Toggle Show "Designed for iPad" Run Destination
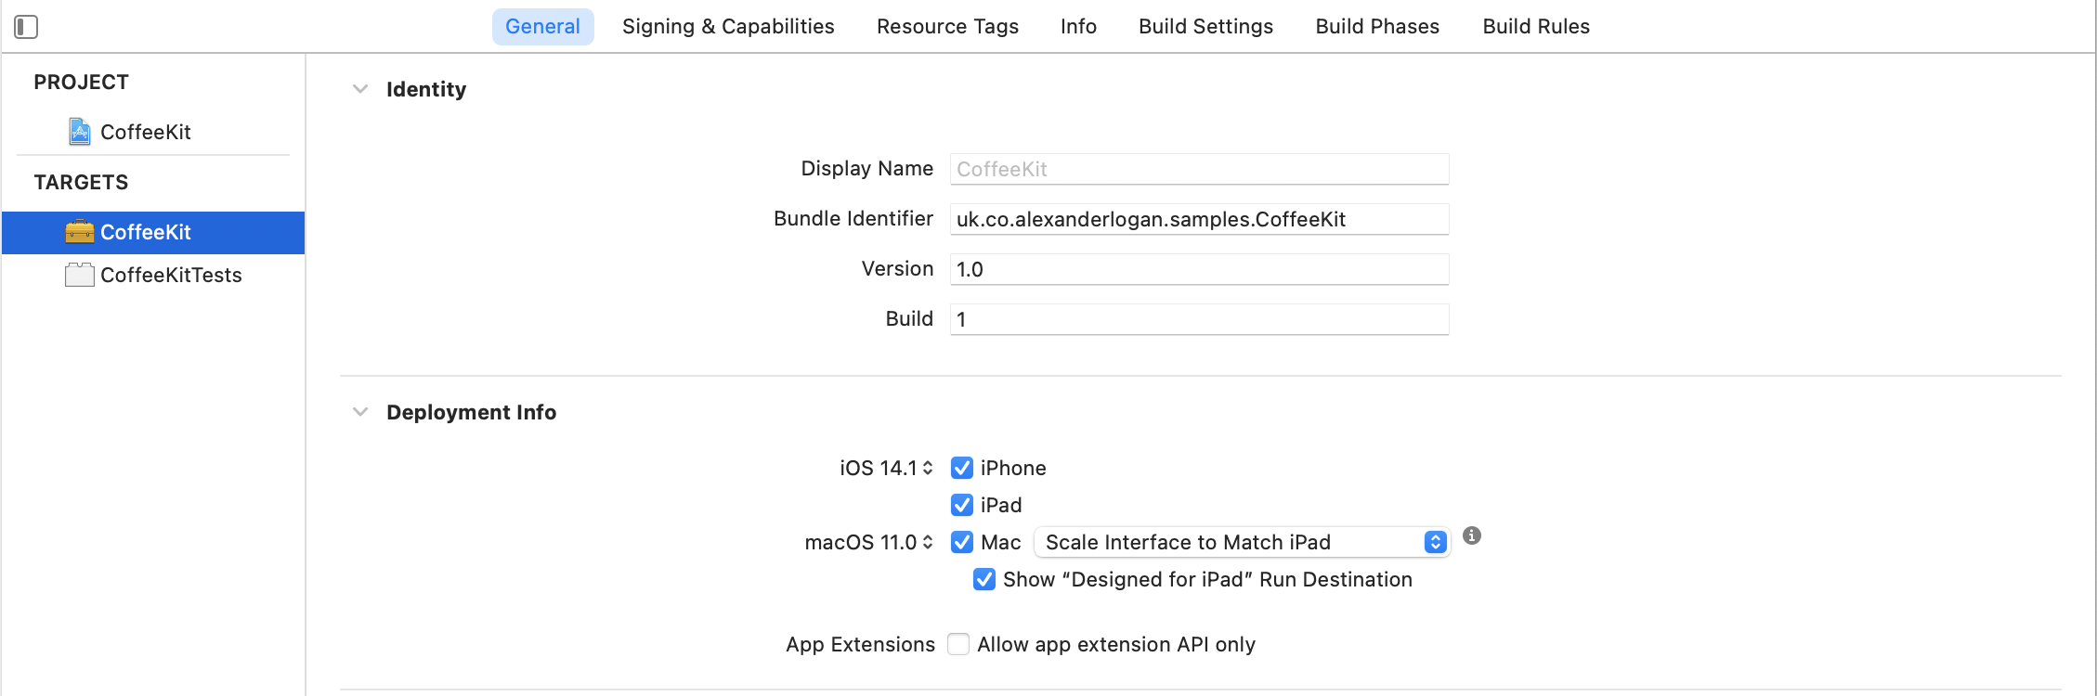Image resolution: width=2097 pixels, height=696 pixels. pos(984,579)
